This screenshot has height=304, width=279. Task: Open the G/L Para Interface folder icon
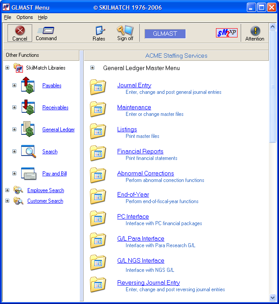(x=98, y=241)
